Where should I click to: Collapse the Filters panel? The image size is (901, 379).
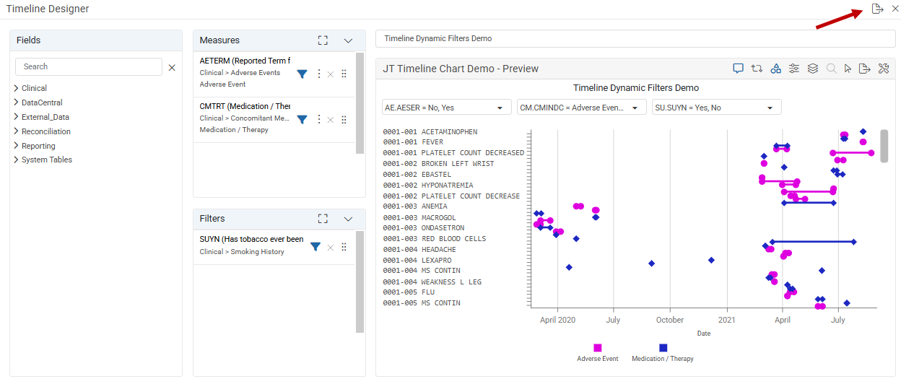pyautogui.click(x=348, y=219)
